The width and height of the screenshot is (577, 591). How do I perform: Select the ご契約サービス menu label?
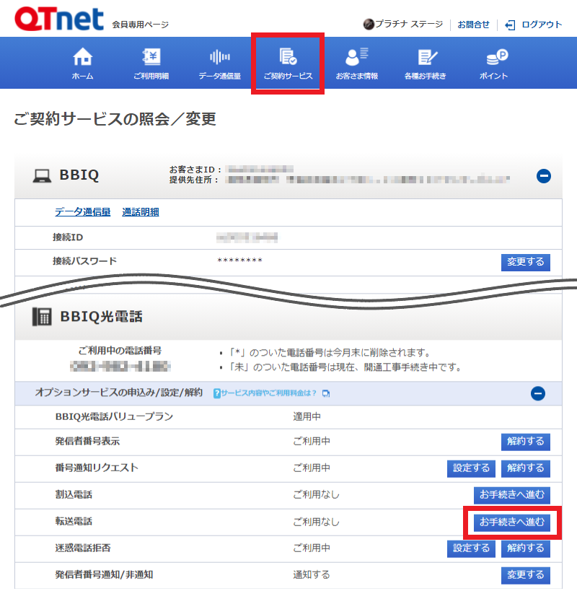click(288, 76)
